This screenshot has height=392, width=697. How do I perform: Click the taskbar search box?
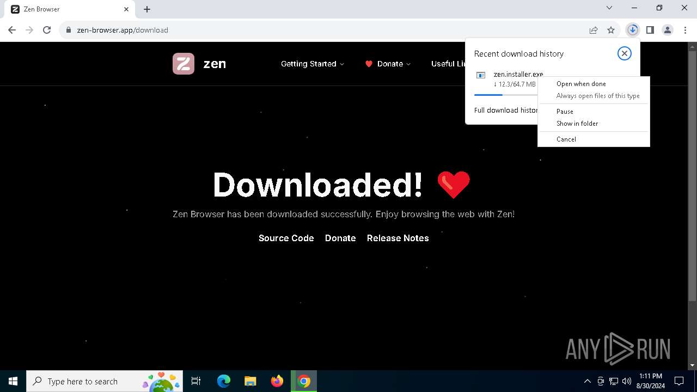point(106,381)
